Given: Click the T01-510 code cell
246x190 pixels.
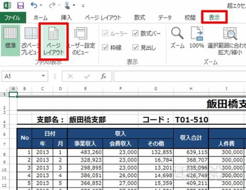Looking at the screenshot, I should (x=192, y=120).
